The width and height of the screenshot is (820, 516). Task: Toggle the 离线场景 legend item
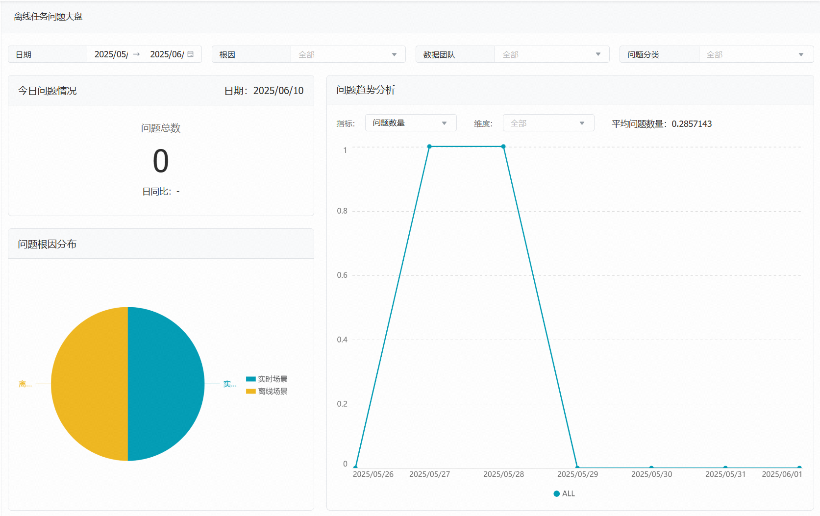click(x=267, y=391)
